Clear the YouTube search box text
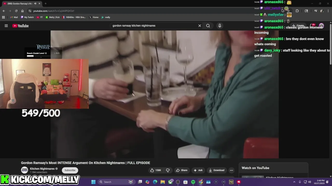 click(x=200, y=26)
